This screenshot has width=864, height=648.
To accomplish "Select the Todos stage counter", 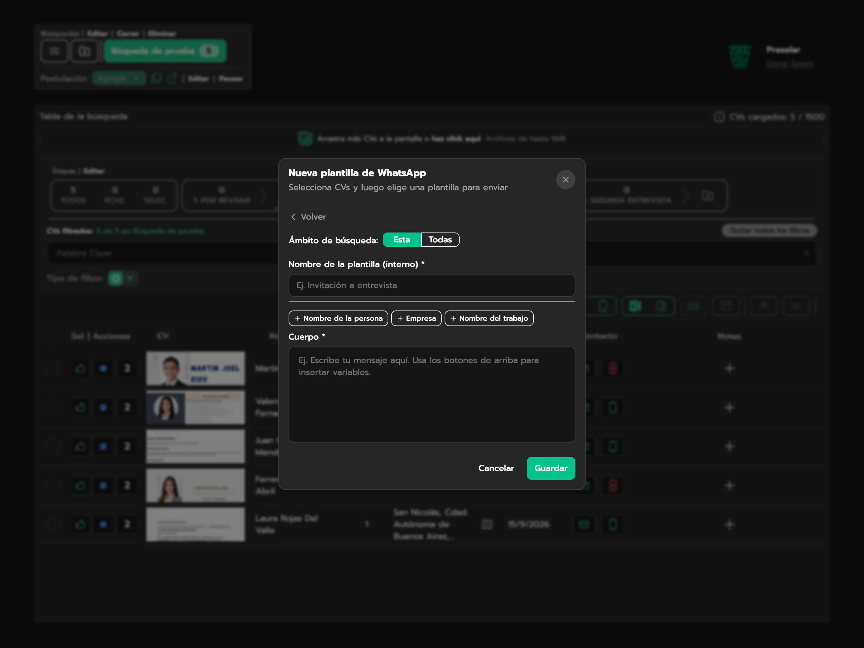I will tap(73, 195).
